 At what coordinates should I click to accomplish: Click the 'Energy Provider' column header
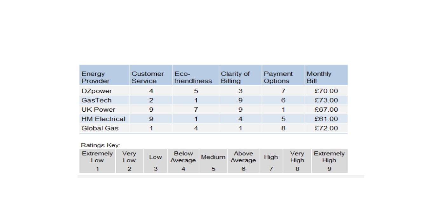tap(104, 75)
